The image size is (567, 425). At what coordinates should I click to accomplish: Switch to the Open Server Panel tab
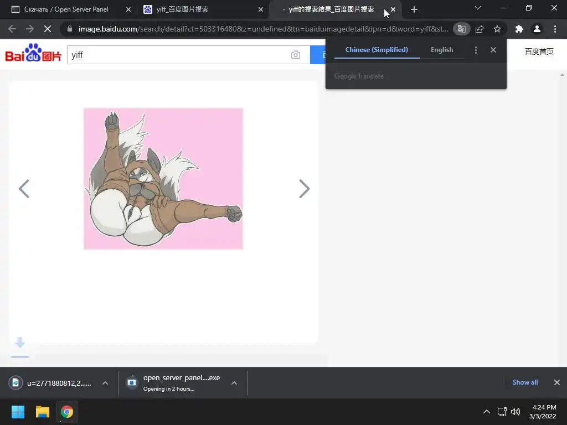[66, 9]
